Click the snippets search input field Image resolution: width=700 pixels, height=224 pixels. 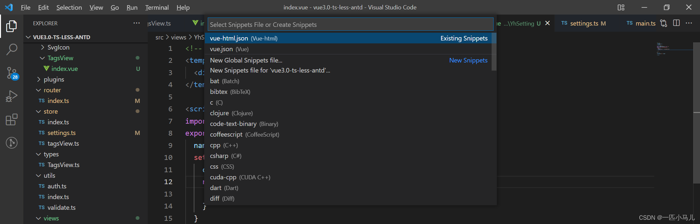click(350, 24)
